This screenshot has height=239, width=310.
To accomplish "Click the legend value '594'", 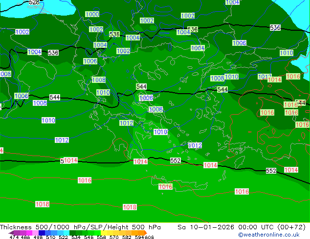I will click(139, 237).
